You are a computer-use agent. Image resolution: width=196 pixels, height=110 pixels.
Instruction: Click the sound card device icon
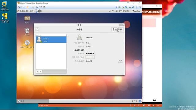[x=133, y=7]
